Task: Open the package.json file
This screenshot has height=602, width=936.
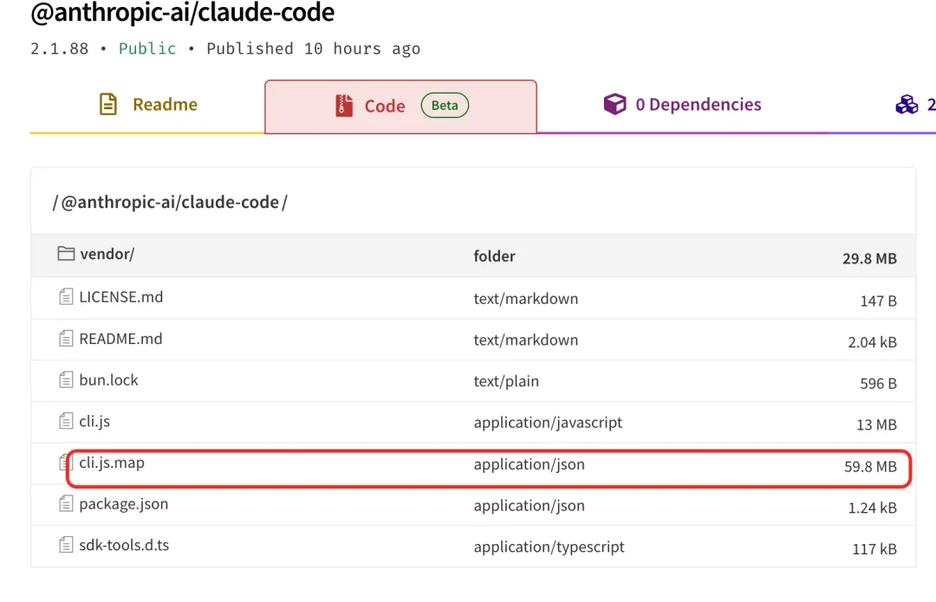Action: 123,504
